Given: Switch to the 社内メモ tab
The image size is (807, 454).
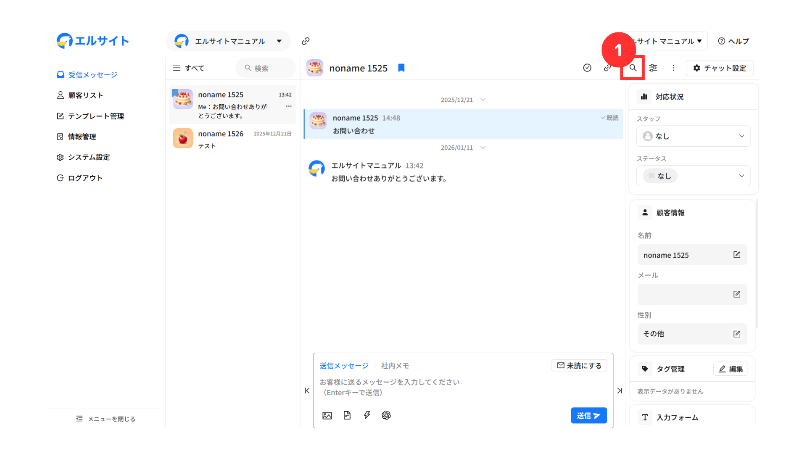Looking at the screenshot, I should click(x=395, y=366).
